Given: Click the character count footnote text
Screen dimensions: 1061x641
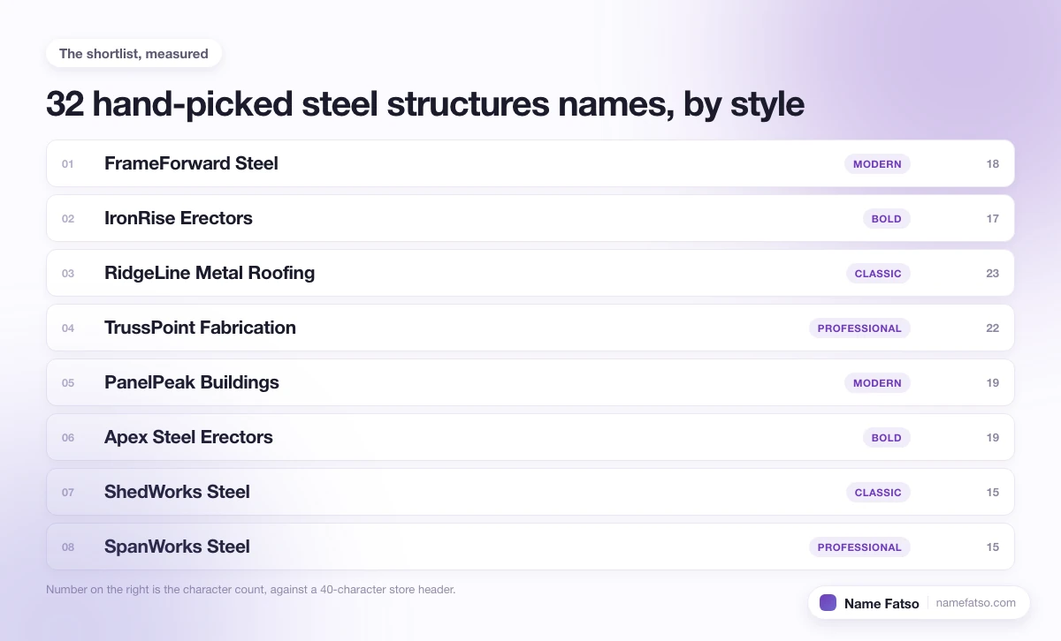Looking at the screenshot, I should (x=250, y=589).
